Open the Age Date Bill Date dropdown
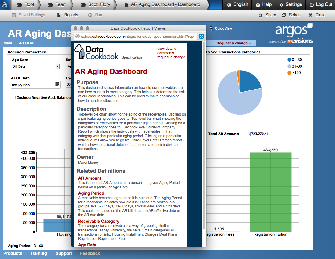Viewport: 335px width, 259px height. point(36,66)
